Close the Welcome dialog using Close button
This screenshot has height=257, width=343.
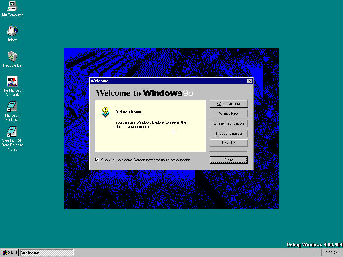coord(228,160)
